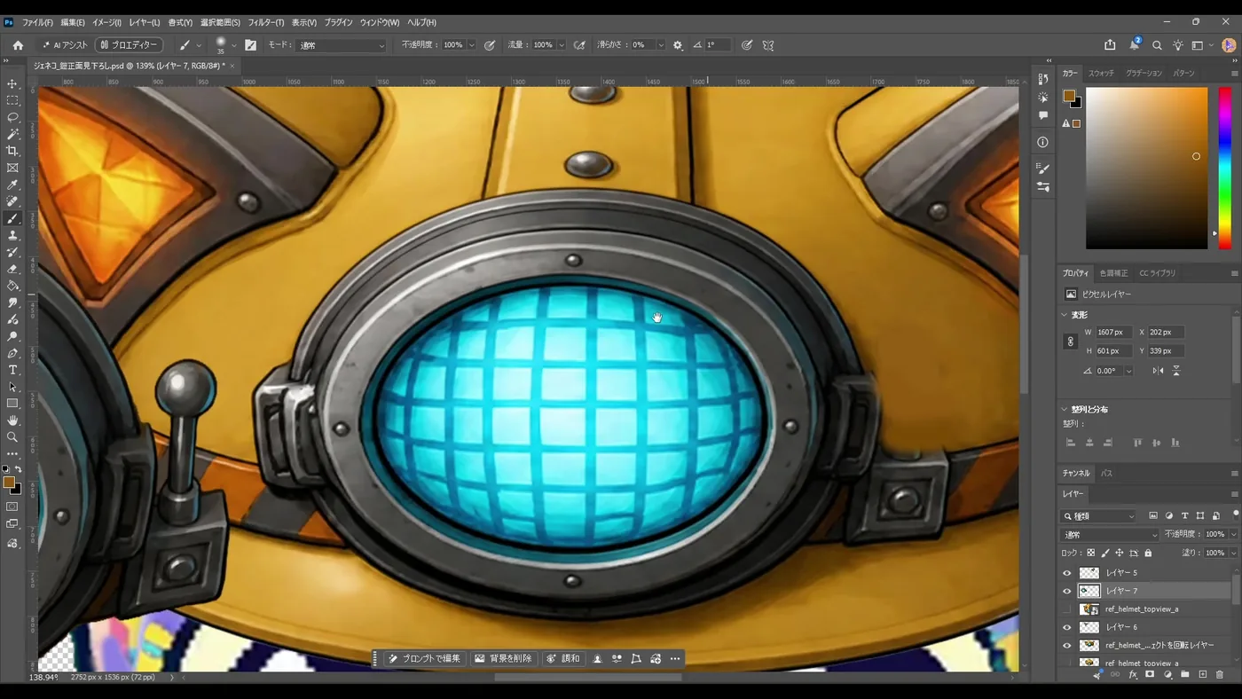Toggle lock transparent pixels icon
Viewport: 1242px width, 699px height.
click(x=1091, y=553)
